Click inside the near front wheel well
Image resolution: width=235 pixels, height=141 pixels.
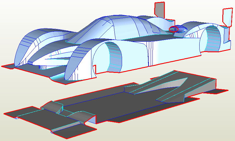[114, 57]
